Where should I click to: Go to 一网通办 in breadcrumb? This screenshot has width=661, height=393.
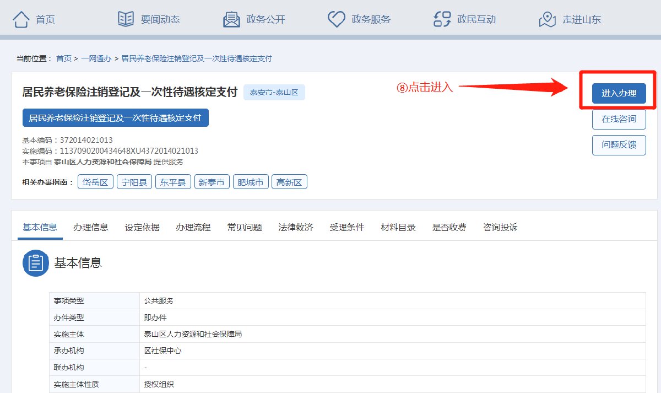pyautogui.click(x=96, y=58)
